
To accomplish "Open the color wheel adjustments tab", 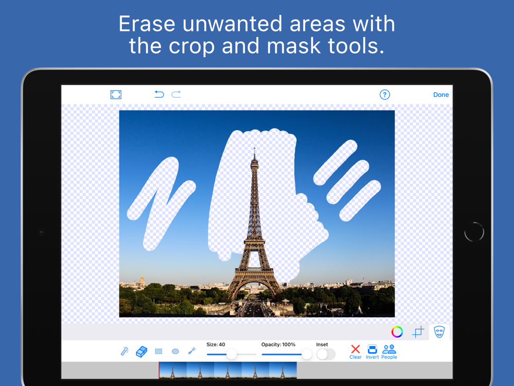I will pyautogui.click(x=397, y=332).
